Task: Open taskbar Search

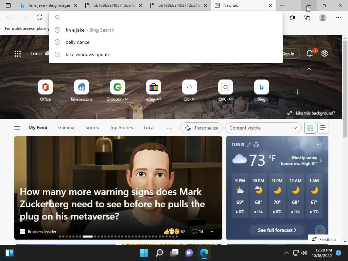Action: pyautogui.click(x=159, y=253)
